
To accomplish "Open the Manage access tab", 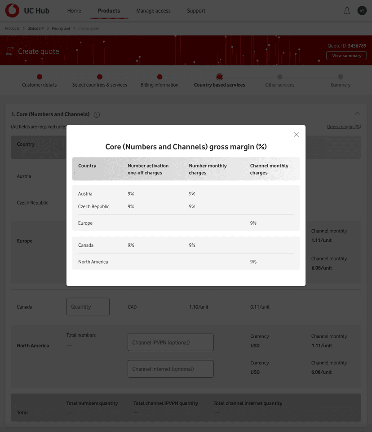I will (154, 11).
